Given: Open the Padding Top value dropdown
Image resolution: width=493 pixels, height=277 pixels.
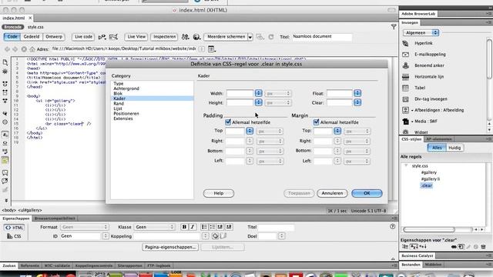Looking at the screenshot, I should [250, 131].
